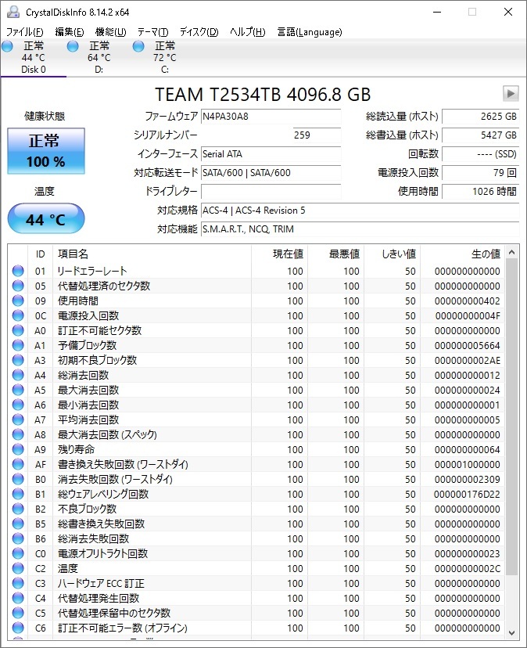Click the status orb for A1 予備ブロック数
Screen dimensions: 527x648
point(18,345)
